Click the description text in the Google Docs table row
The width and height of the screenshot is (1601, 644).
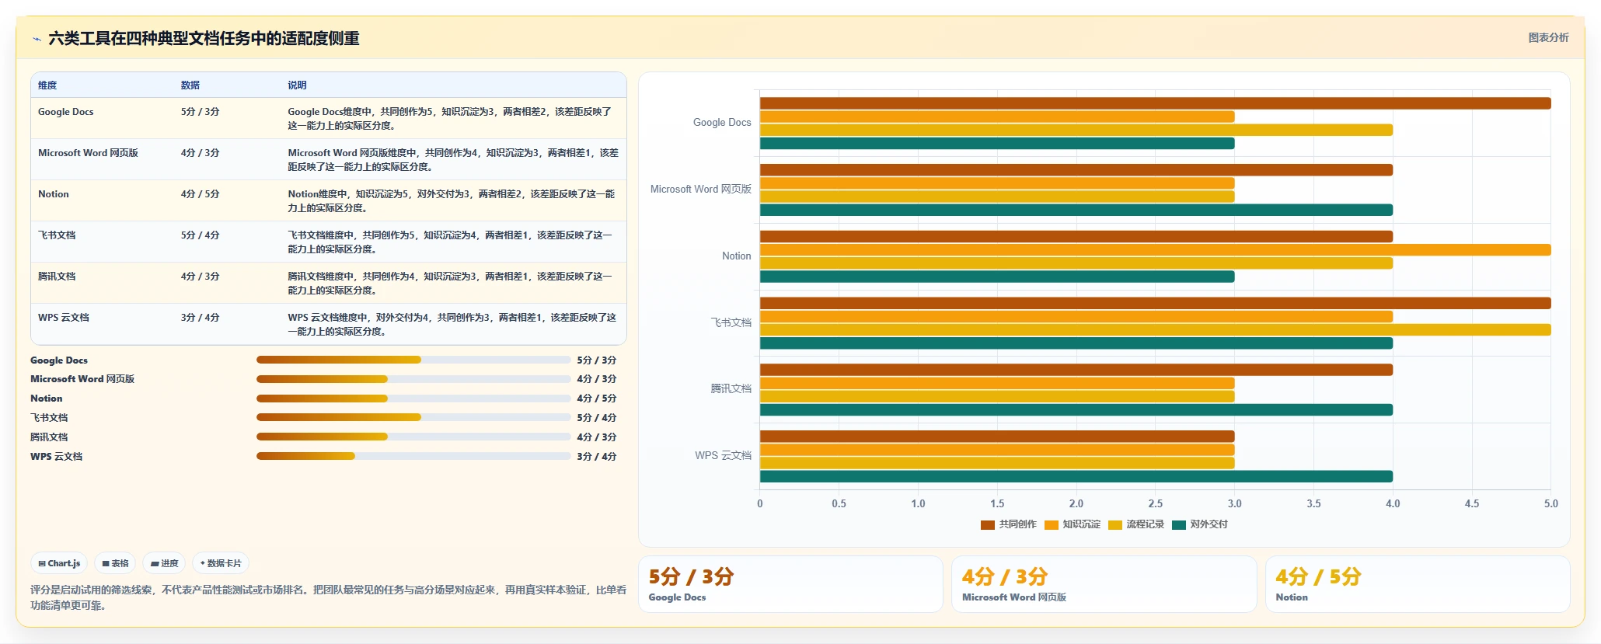coord(450,119)
